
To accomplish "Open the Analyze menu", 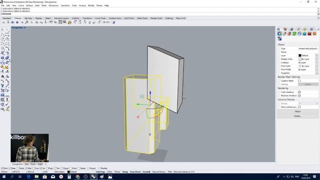I will tap(82, 5).
